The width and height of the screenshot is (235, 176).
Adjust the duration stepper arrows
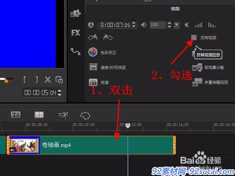134,25
